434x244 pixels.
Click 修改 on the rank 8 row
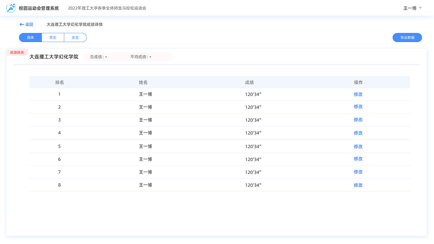tap(358, 185)
